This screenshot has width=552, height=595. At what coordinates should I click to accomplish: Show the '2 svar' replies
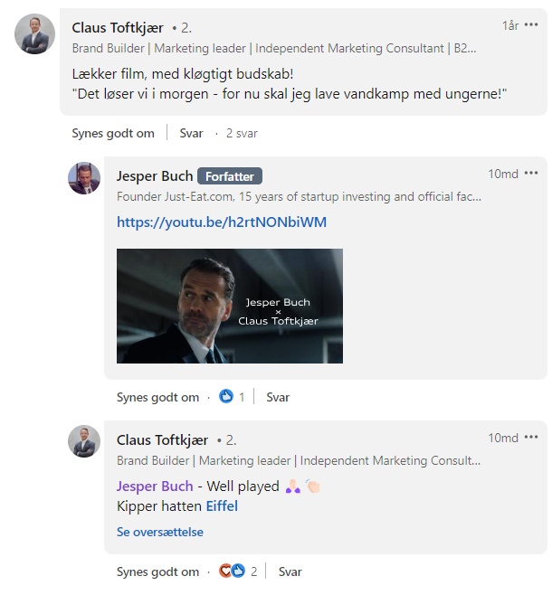click(x=242, y=133)
